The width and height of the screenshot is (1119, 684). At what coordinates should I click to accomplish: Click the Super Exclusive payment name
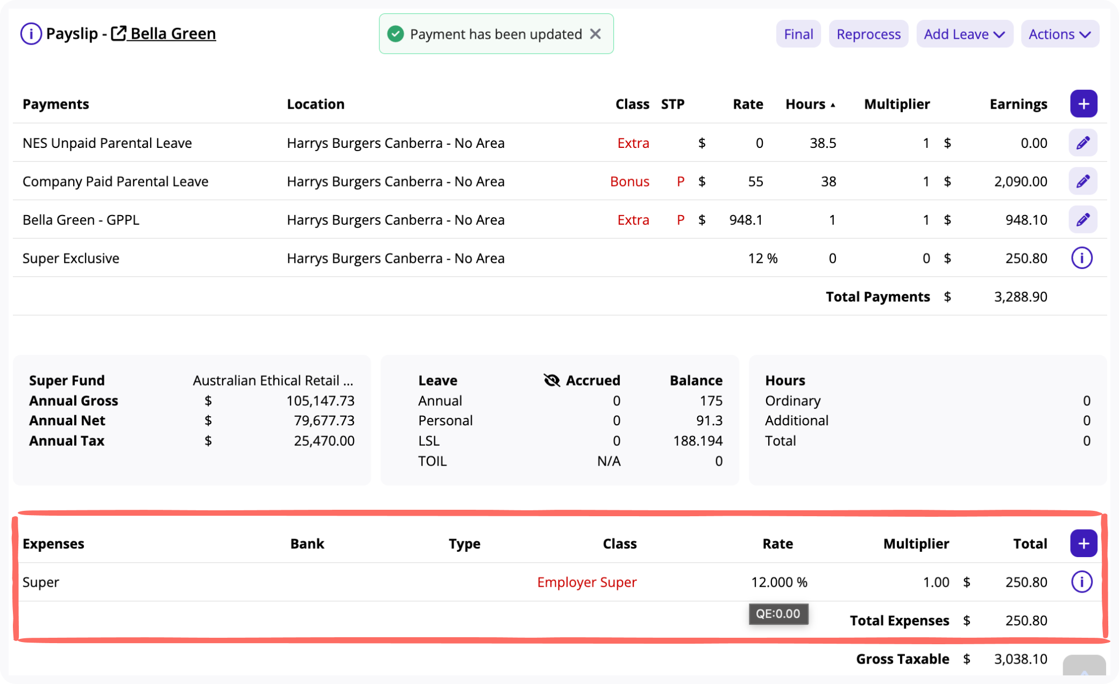pyautogui.click(x=71, y=258)
